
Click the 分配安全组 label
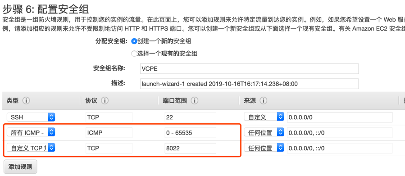(x=111, y=41)
